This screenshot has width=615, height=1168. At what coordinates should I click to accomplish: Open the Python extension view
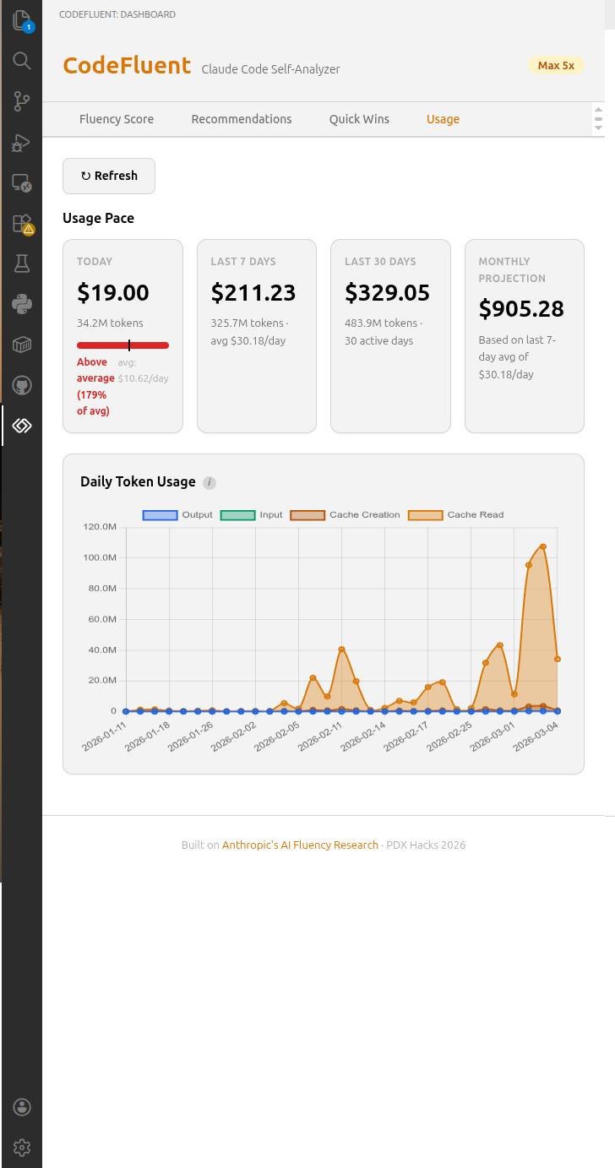(x=21, y=304)
